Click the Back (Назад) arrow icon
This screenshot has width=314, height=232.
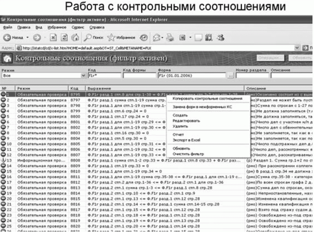coord(7,38)
